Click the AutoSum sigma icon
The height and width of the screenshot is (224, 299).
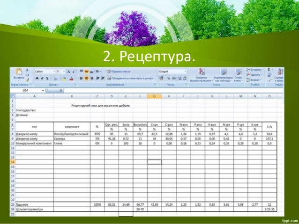click(x=269, y=70)
